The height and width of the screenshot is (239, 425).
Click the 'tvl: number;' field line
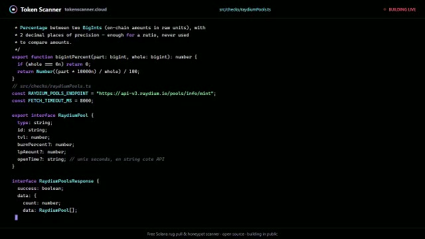pyautogui.click(x=34, y=137)
